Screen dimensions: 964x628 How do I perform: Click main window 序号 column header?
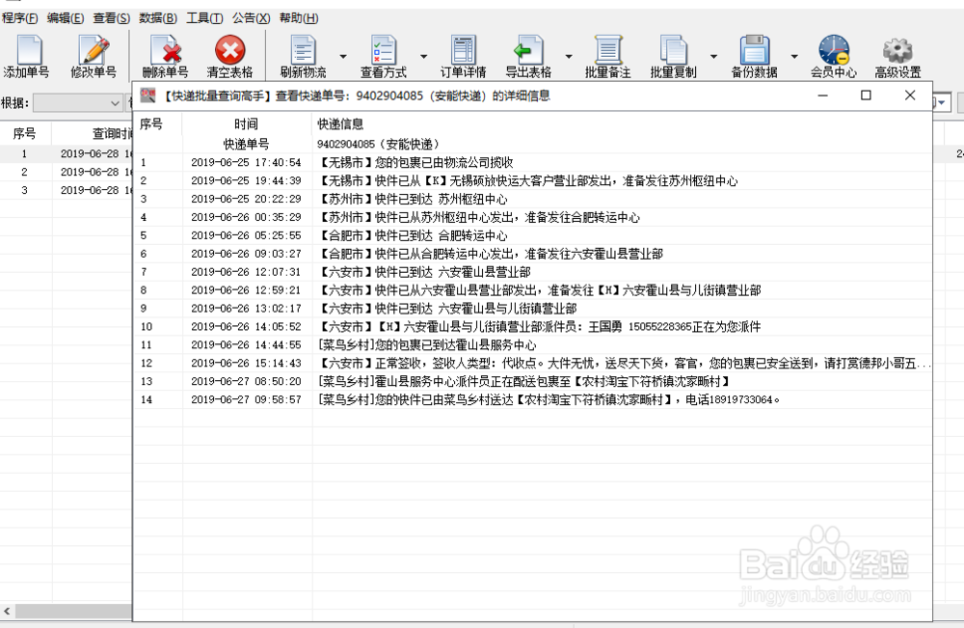coord(25,133)
